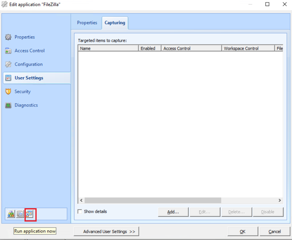Click the Access Control column header
Image resolution: width=292 pixels, height=240 pixels.
(x=191, y=48)
